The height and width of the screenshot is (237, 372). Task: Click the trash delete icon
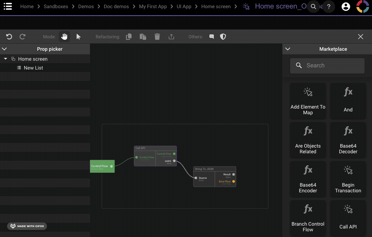coord(157,36)
